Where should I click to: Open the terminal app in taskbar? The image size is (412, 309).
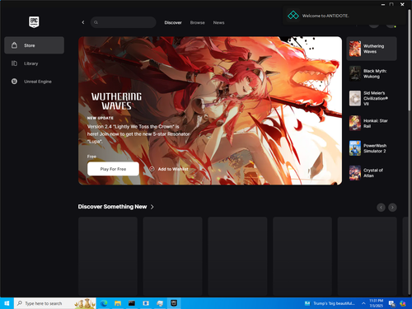tap(132, 303)
